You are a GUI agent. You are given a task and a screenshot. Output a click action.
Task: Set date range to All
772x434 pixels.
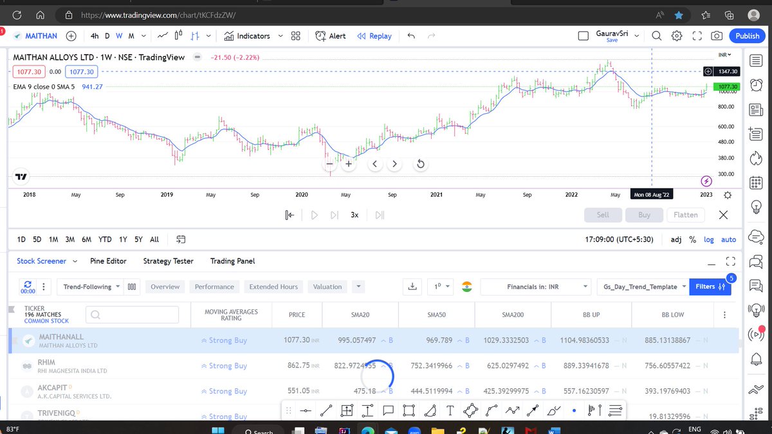pos(154,239)
